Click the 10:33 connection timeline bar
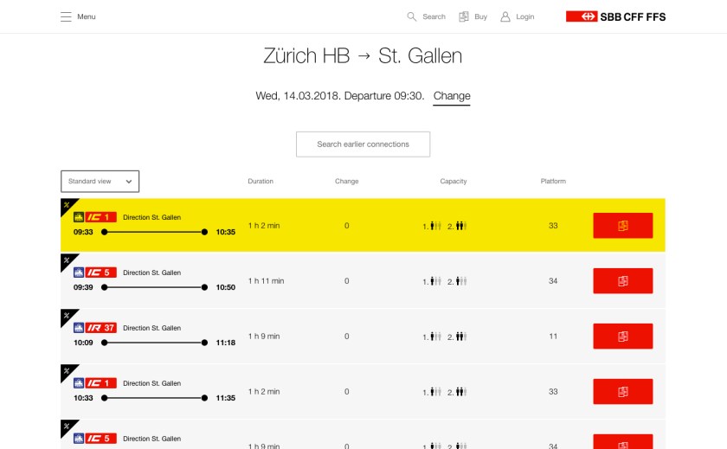Viewport: 727px width, 449px height. [154, 398]
